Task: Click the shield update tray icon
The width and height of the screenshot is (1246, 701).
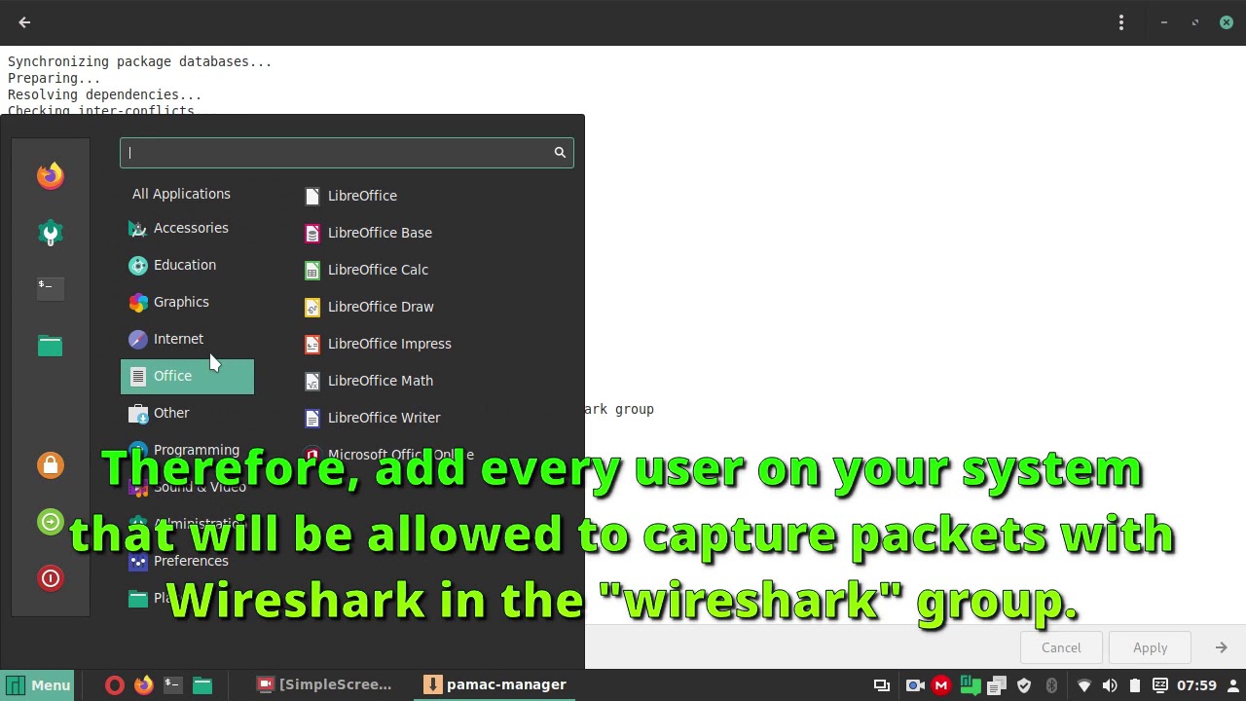Action: click(x=1024, y=685)
